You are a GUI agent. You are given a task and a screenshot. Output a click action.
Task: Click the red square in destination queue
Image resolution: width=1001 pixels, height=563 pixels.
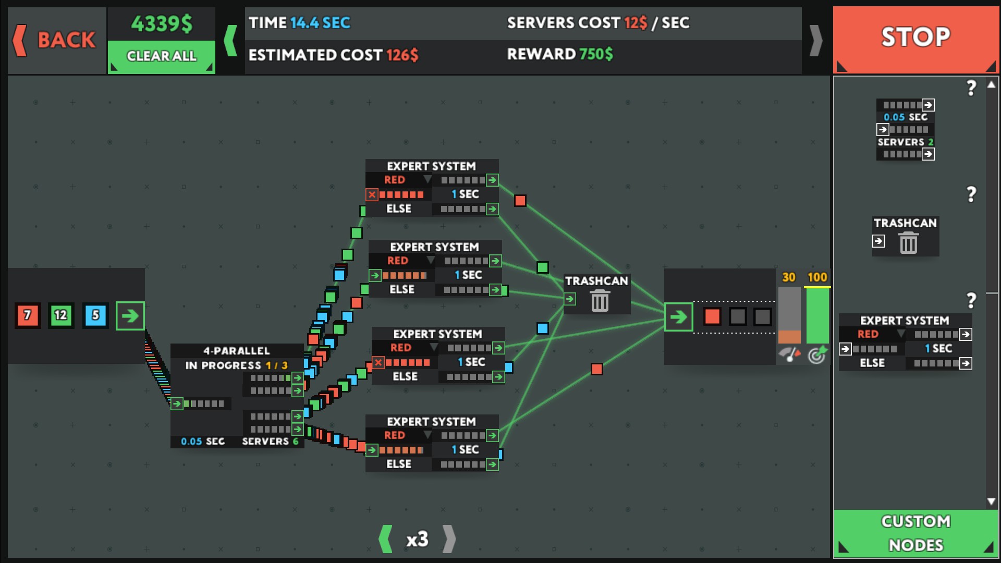(712, 316)
